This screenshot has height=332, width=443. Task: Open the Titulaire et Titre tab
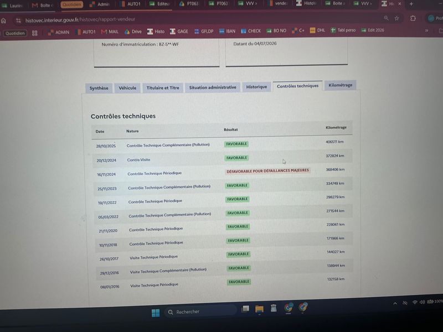pos(163,87)
